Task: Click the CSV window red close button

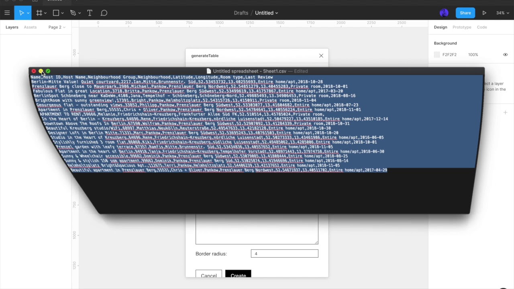Action: coord(34,71)
